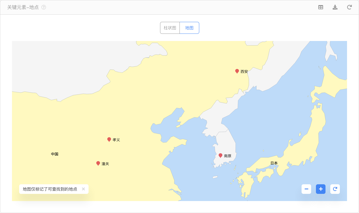Download the chart using download icon

pyautogui.click(x=335, y=7)
